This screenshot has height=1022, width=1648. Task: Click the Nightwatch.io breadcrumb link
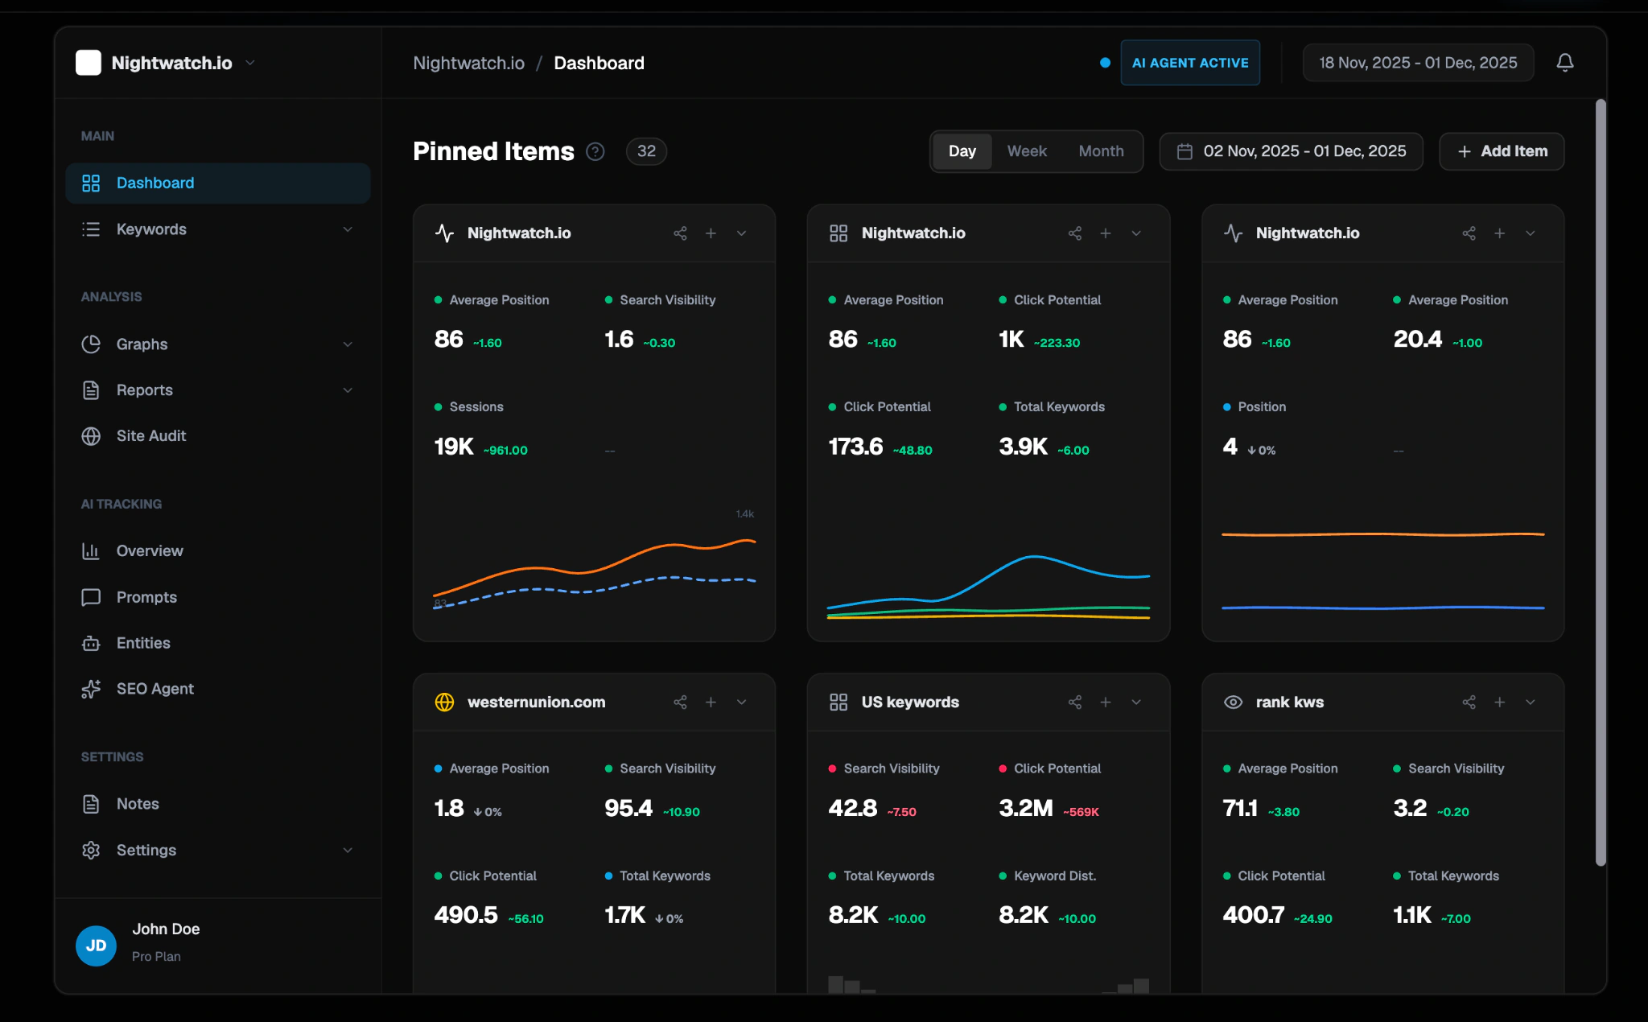click(x=468, y=63)
